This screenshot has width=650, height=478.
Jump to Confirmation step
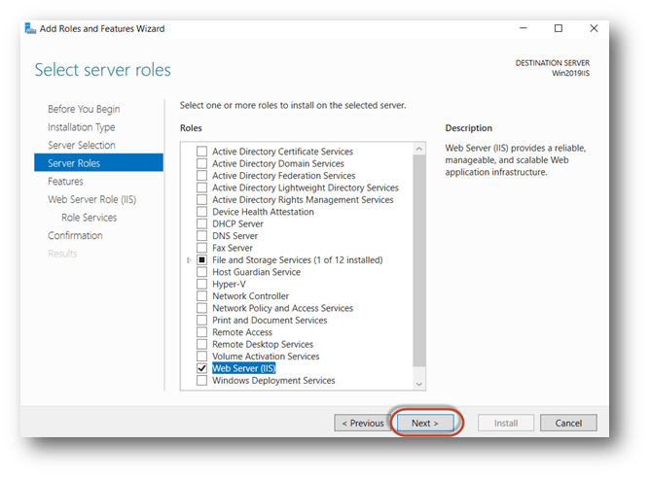pyautogui.click(x=75, y=235)
